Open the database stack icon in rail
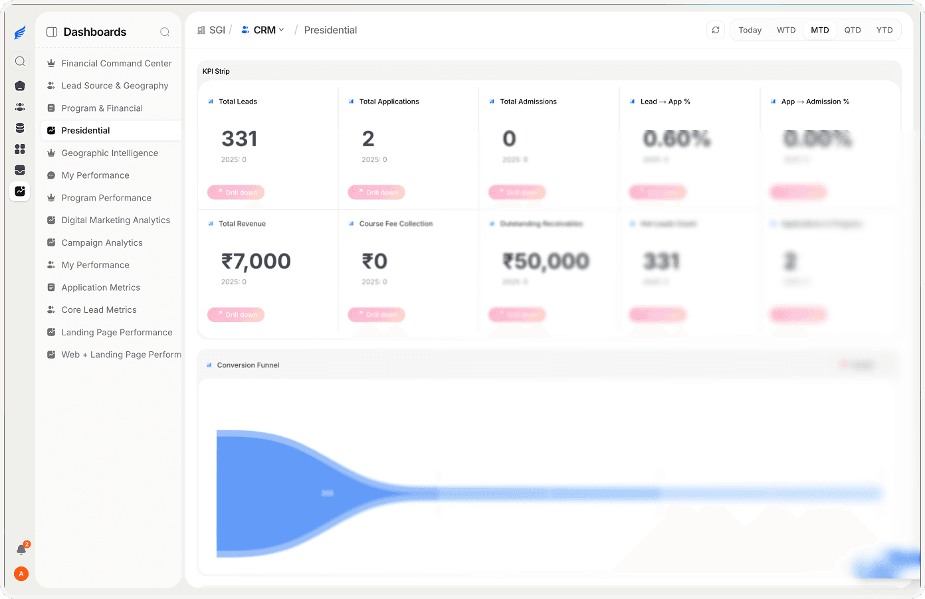Viewport: 925px width, 599px height. [20, 128]
